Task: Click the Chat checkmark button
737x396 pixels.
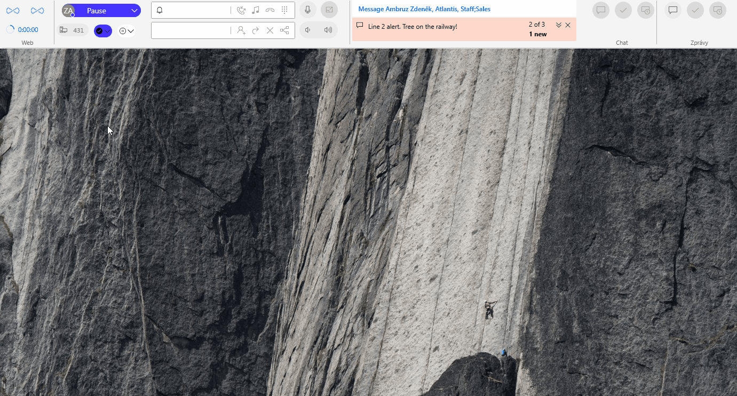Action: (x=623, y=10)
